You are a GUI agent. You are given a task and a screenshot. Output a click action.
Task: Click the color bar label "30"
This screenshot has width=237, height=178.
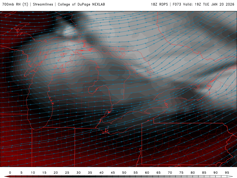click(79, 173)
